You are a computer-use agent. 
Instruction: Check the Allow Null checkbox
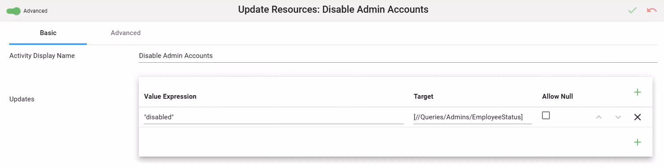click(546, 115)
